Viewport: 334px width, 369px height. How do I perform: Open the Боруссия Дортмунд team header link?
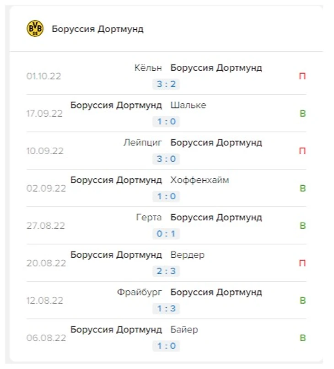click(x=97, y=29)
